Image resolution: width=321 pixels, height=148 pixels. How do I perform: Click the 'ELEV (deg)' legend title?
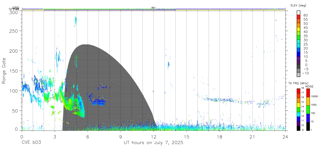tap(298, 5)
